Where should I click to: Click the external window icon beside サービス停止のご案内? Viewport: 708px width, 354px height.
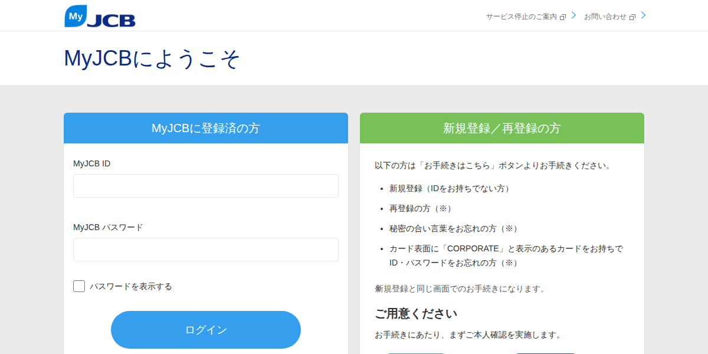[x=564, y=17]
